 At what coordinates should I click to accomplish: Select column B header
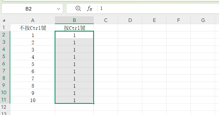74,20
